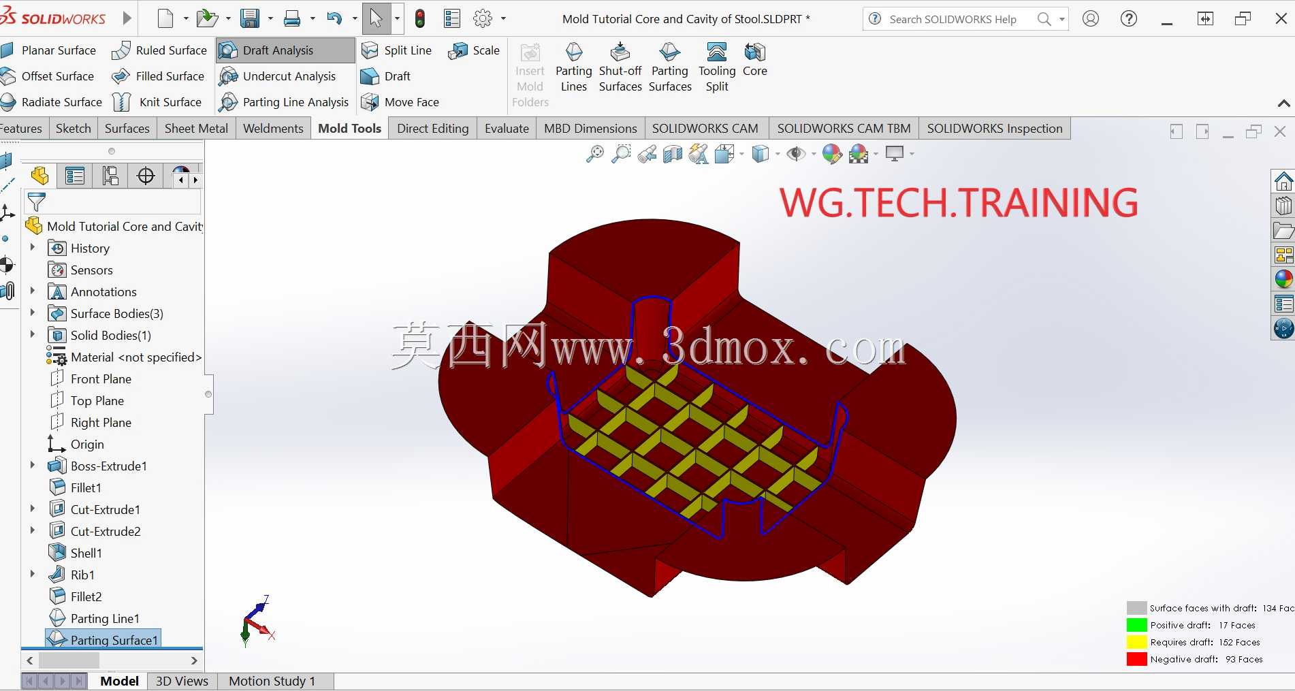Screen dimensions: 1295x691
Task: Open the Sheet Metal tab
Action: (196, 129)
